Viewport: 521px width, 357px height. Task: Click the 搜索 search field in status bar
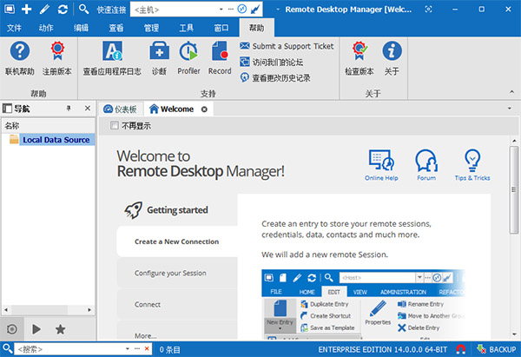[x=69, y=349]
